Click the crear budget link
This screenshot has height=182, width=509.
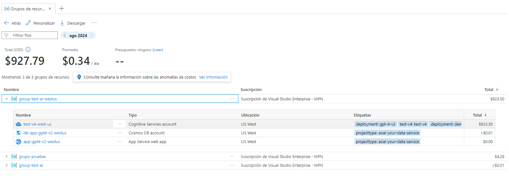[x=158, y=50]
